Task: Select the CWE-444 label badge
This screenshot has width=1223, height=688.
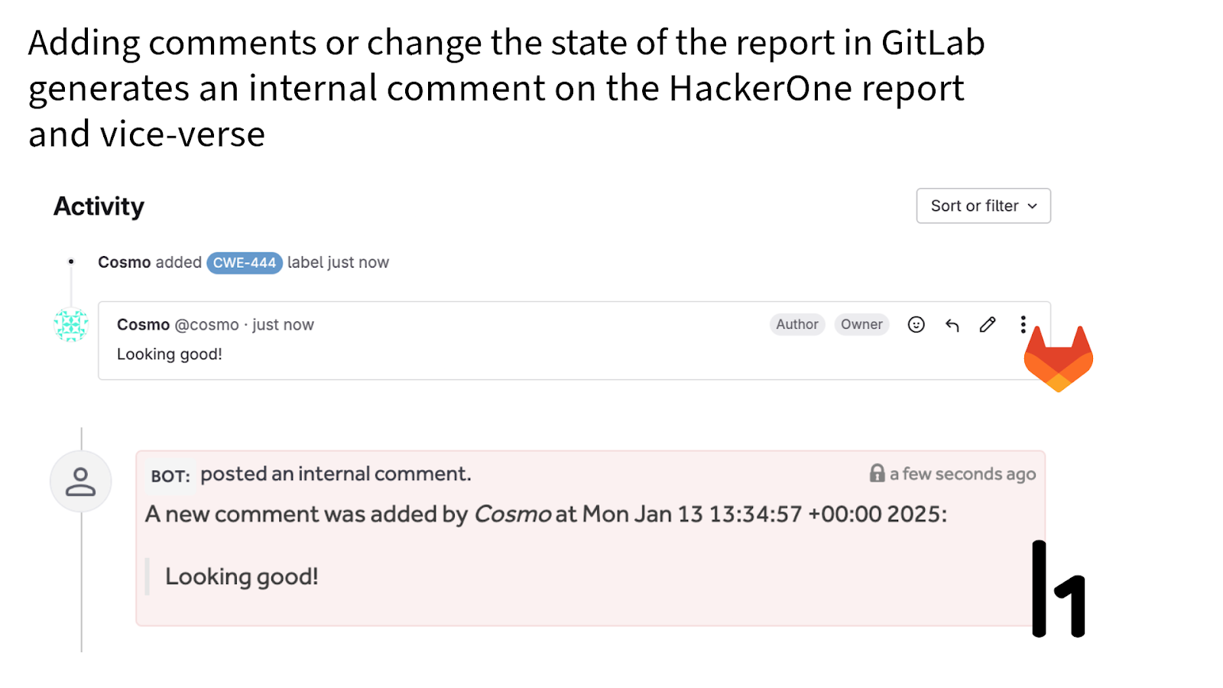Action: coord(245,262)
